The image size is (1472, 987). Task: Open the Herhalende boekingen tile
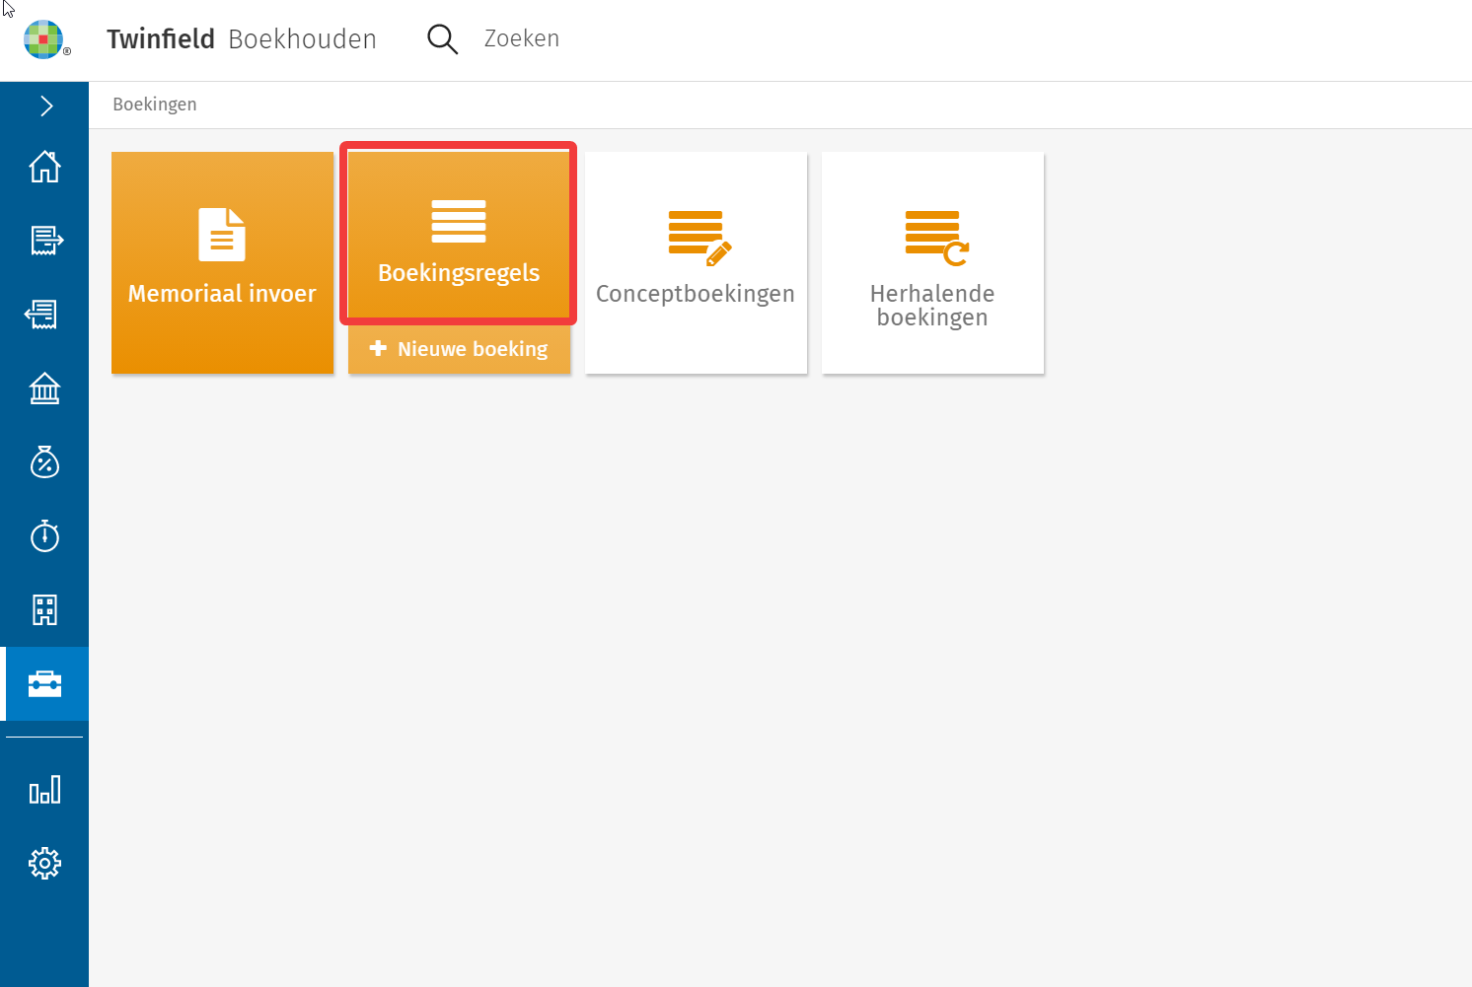coord(932,262)
